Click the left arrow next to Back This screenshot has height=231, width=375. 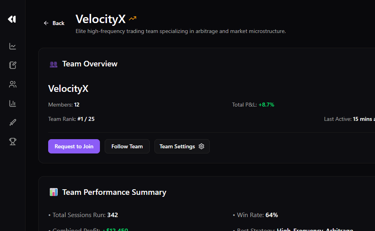coord(46,23)
